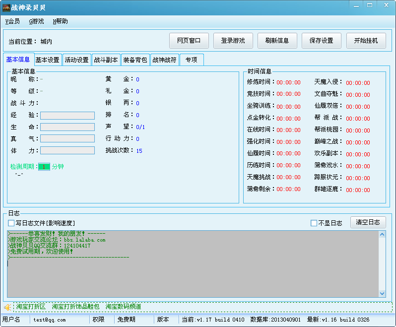
Task: Click the 天魔入侵 timer value
Action: 358,83
